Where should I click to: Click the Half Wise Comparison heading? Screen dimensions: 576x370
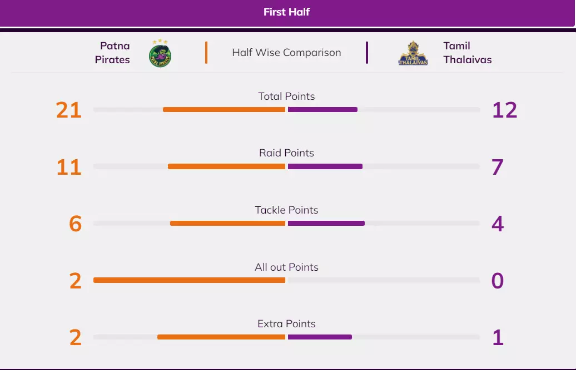[x=286, y=53]
